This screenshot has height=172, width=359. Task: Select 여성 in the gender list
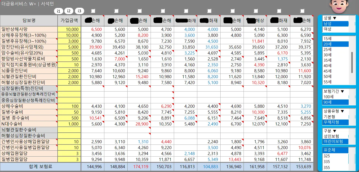coord(335,29)
